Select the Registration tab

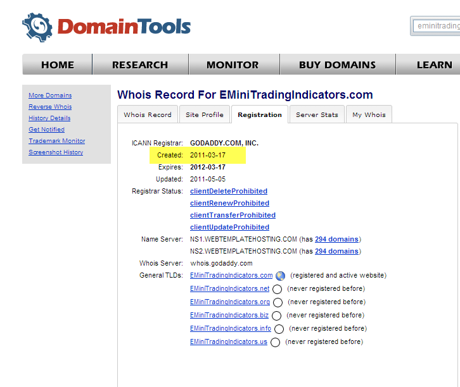tap(260, 114)
